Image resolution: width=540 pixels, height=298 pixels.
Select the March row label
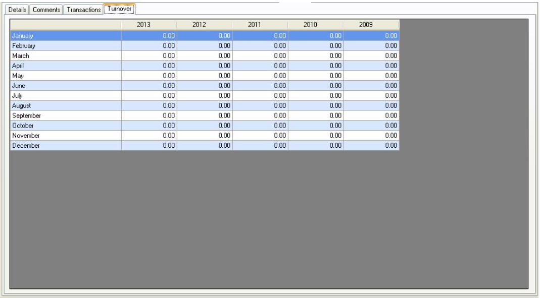(66, 55)
